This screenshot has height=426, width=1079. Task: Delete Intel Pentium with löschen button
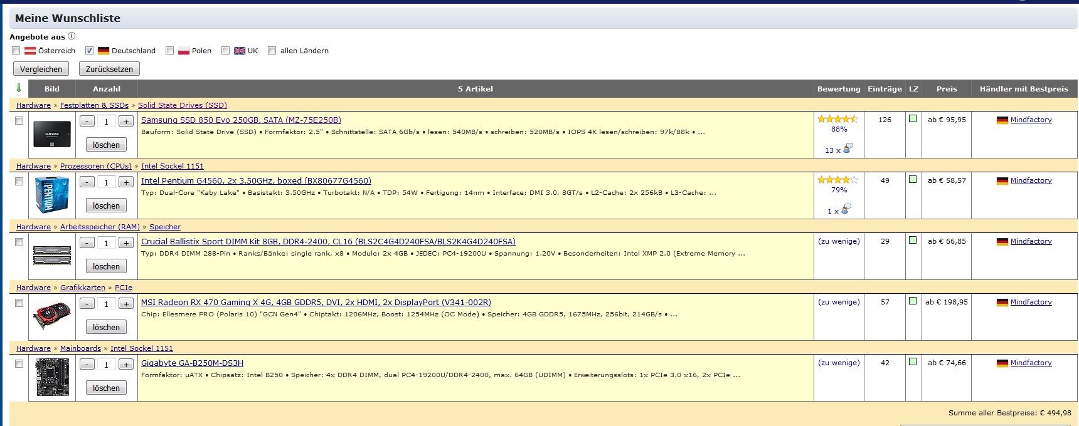(106, 205)
